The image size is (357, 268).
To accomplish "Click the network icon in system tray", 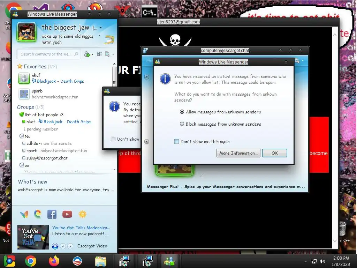I will click(314, 261).
